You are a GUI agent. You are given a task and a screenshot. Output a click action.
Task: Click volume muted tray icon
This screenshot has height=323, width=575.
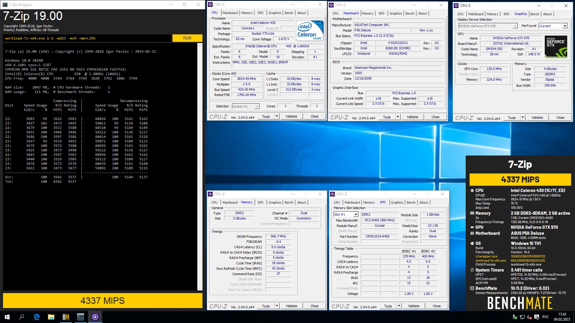(529, 317)
